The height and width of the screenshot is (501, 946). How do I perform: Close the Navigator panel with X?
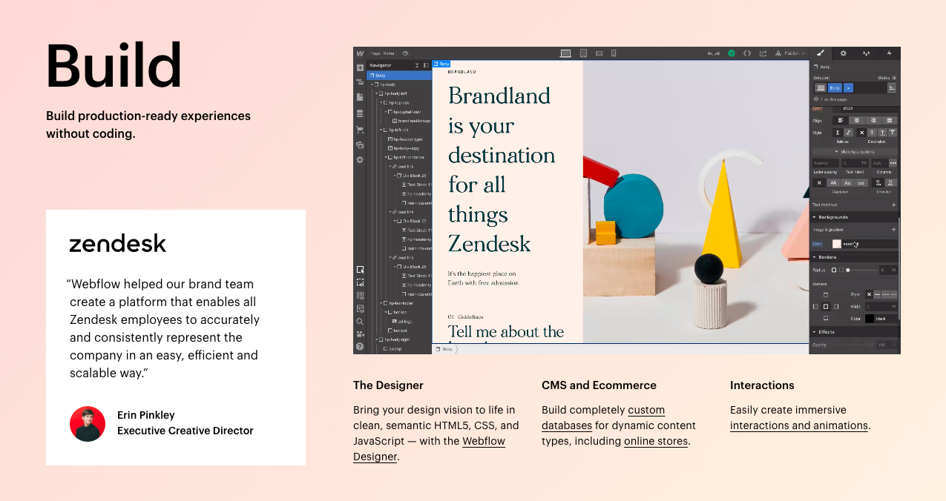coord(417,65)
